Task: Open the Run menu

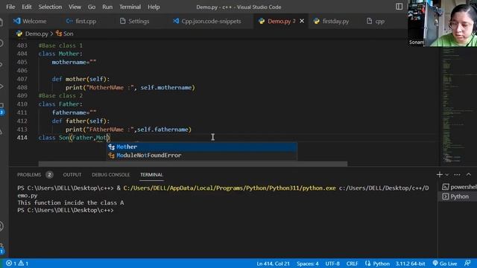Action: [107, 7]
